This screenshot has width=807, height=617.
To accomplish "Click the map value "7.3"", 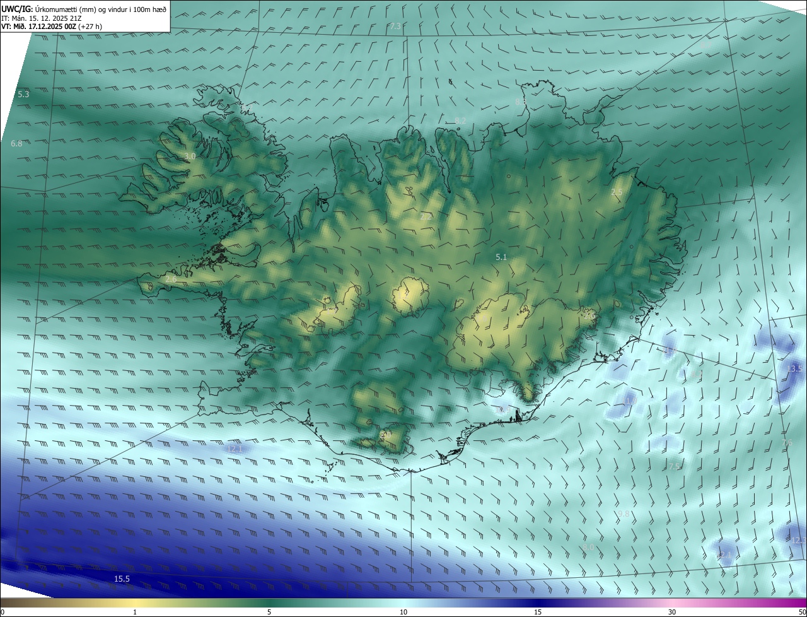I will click(x=395, y=26).
